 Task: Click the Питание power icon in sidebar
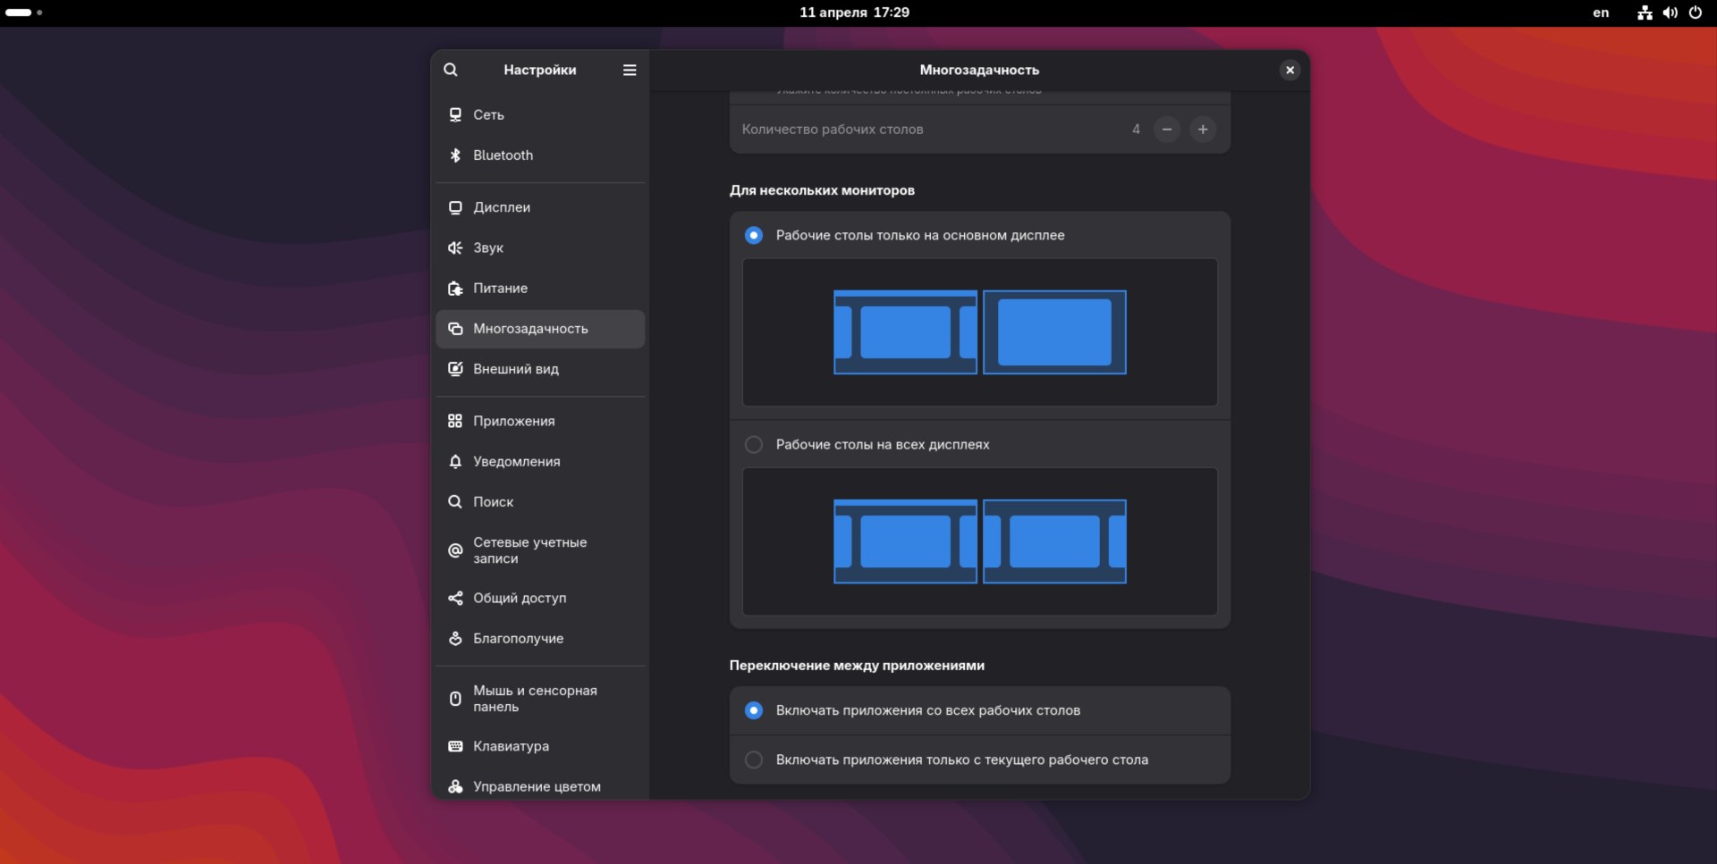click(455, 289)
